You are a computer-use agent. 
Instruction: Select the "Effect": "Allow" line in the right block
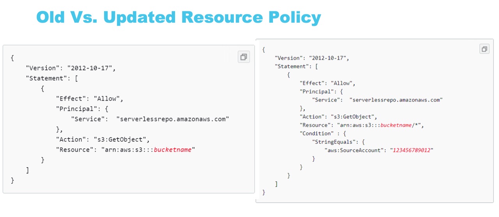tap(327, 83)
